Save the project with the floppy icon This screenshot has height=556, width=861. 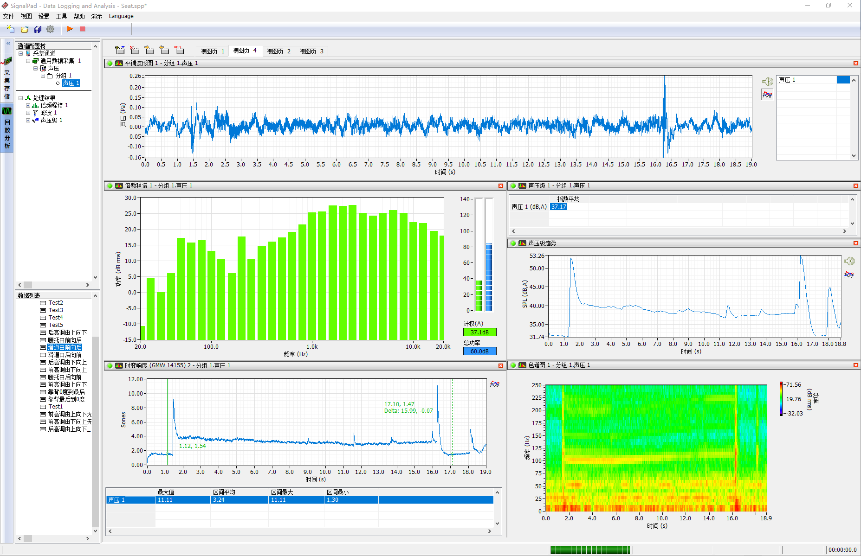(38, 29)
